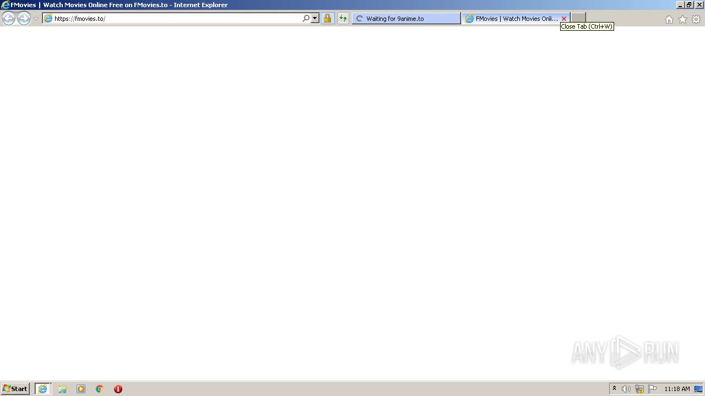
Task: Refresh the page with the green arrows
Action: tap(343, 18)
